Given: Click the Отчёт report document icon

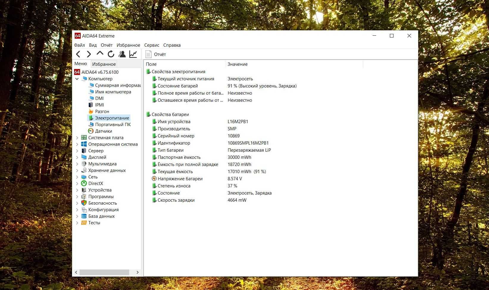Looking at the screenshot, I should pos(148,54).
